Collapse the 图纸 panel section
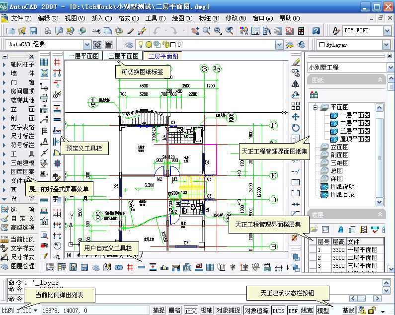The width and height of the screenshot is (395, 315). [x=380, y=80]
